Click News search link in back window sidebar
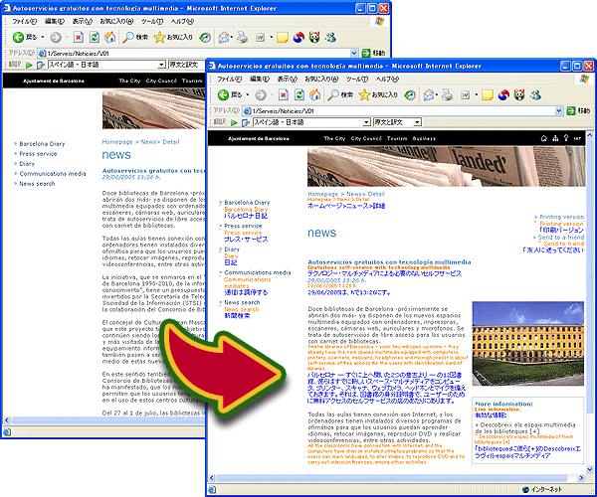Screen dimensions: 597x497 (x=37, y=183)
